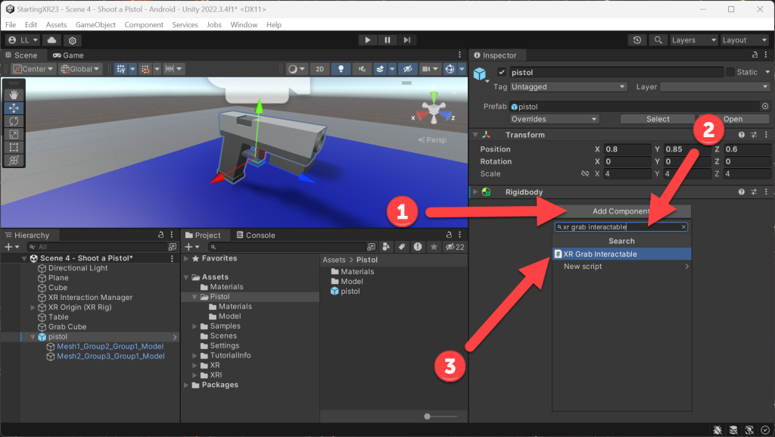Open the Scenes folder in Assets
This screenshot has width=775, height=437.
(223, 336)
